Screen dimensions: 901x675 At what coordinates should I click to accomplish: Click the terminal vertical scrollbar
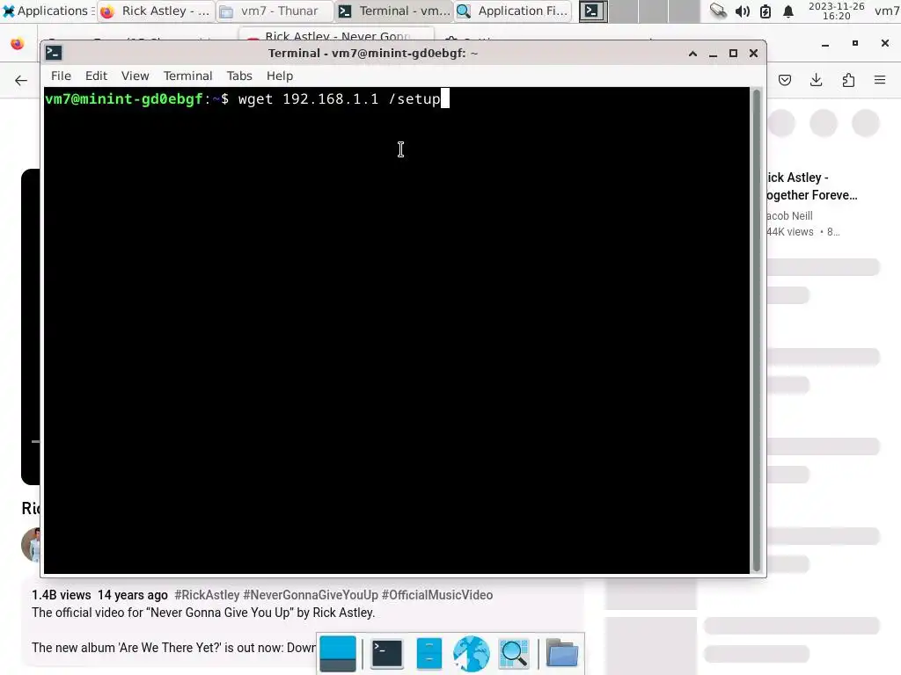click(x=756, y=330)
